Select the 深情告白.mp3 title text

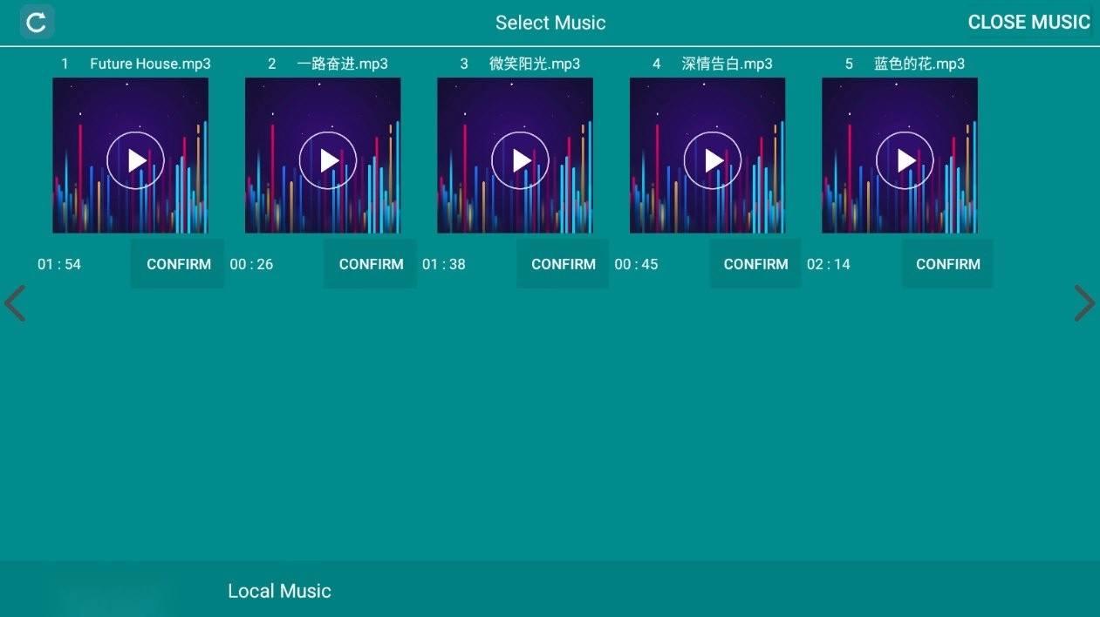coord(727,64)
